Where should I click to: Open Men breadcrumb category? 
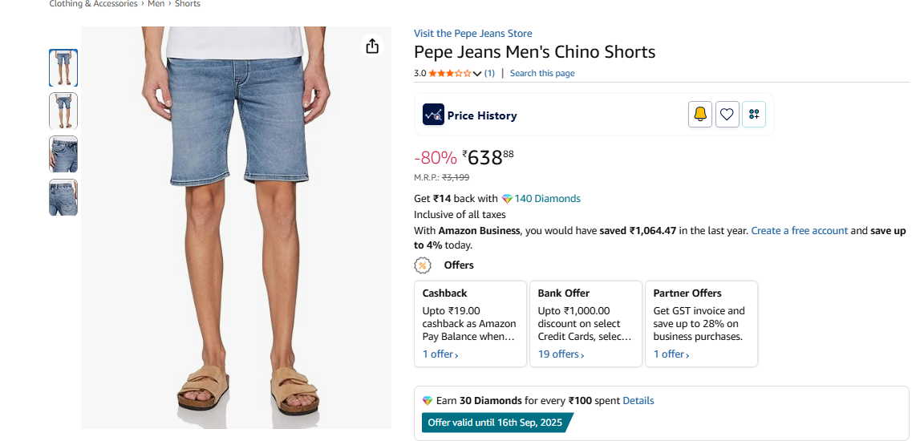[156, 4]
